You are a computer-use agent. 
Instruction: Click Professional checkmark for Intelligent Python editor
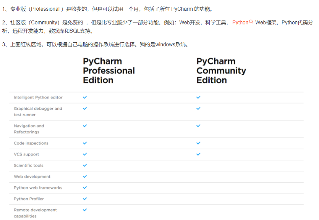coord(85,97)
